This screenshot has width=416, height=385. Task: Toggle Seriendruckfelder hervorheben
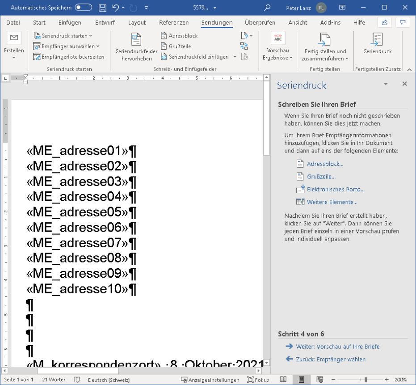tap(136, 47)
